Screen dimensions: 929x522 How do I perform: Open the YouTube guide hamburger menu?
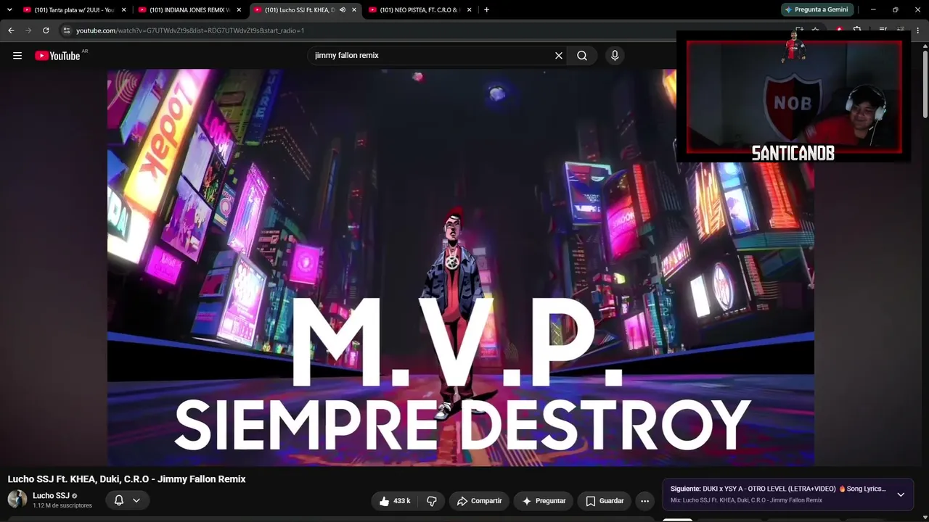(17, 56)
